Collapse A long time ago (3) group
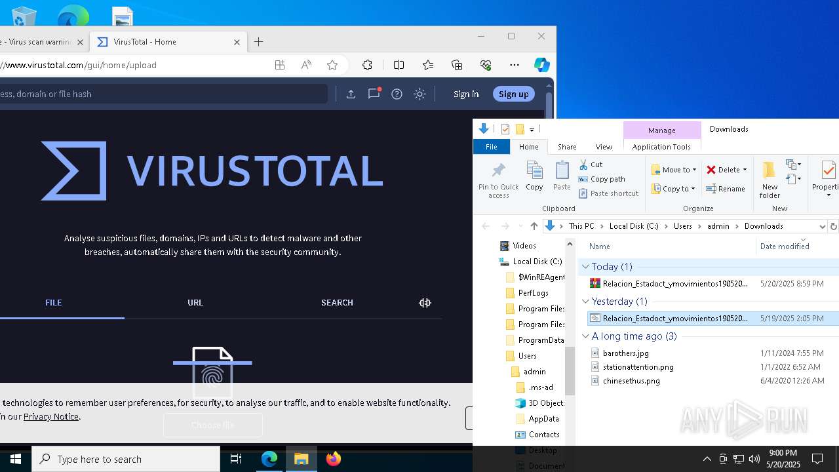Viewport: 839px width, 472px height. click(x=585, y=336)
